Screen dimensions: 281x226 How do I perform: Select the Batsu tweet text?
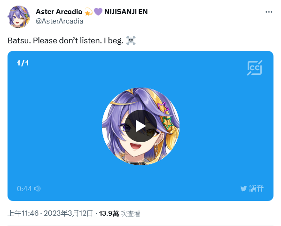coord(65,40)
